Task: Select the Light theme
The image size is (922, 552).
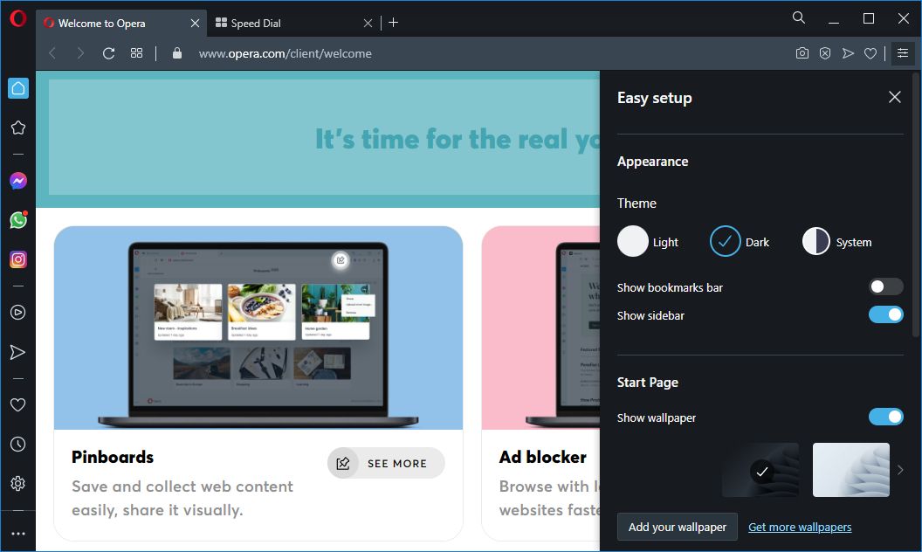Action: [647, 242]
